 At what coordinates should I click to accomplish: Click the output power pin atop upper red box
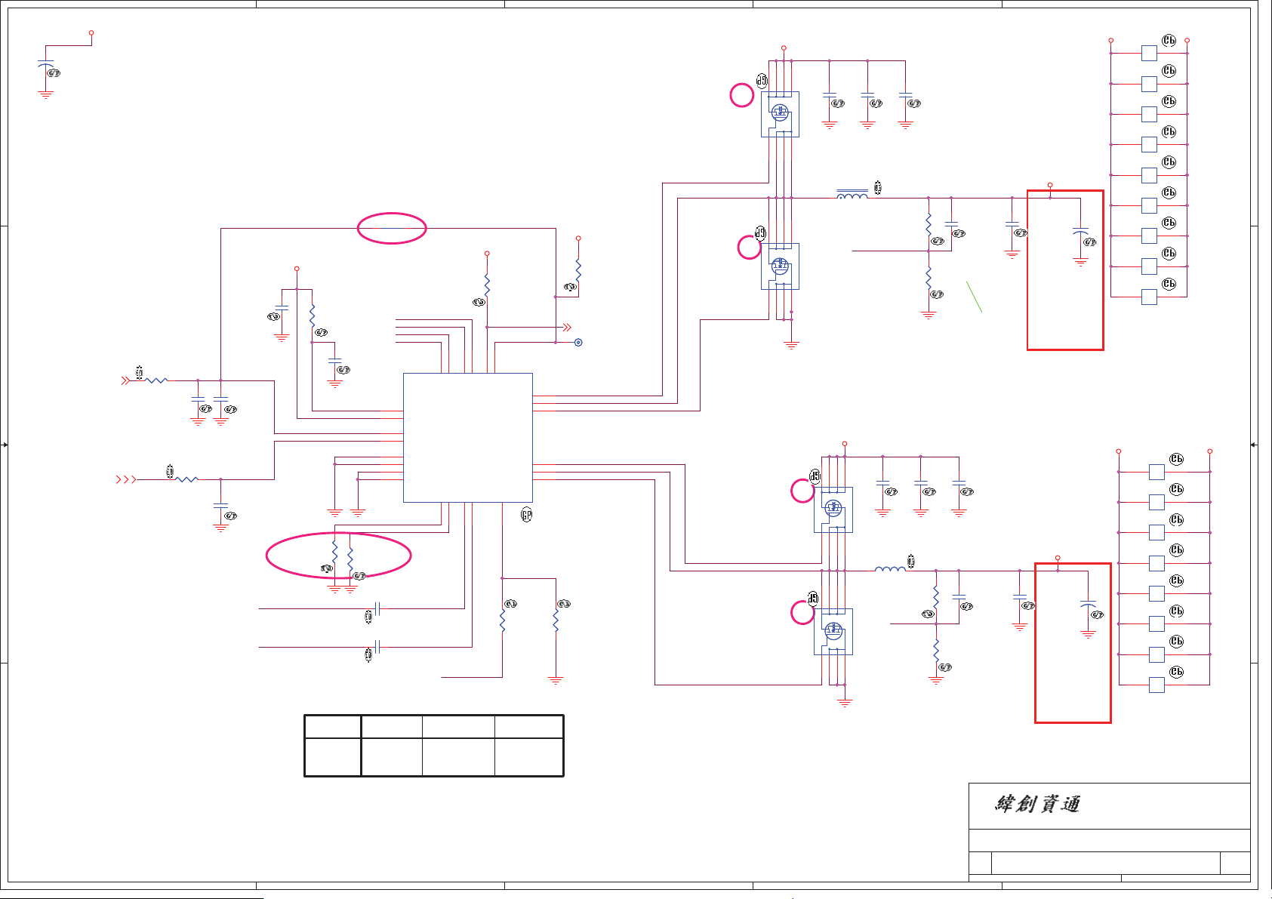coord(1050,185)
